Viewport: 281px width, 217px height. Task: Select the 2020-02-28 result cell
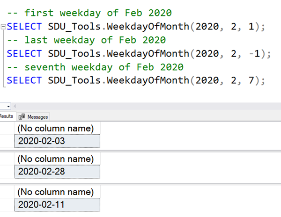[x=57, y=172]
